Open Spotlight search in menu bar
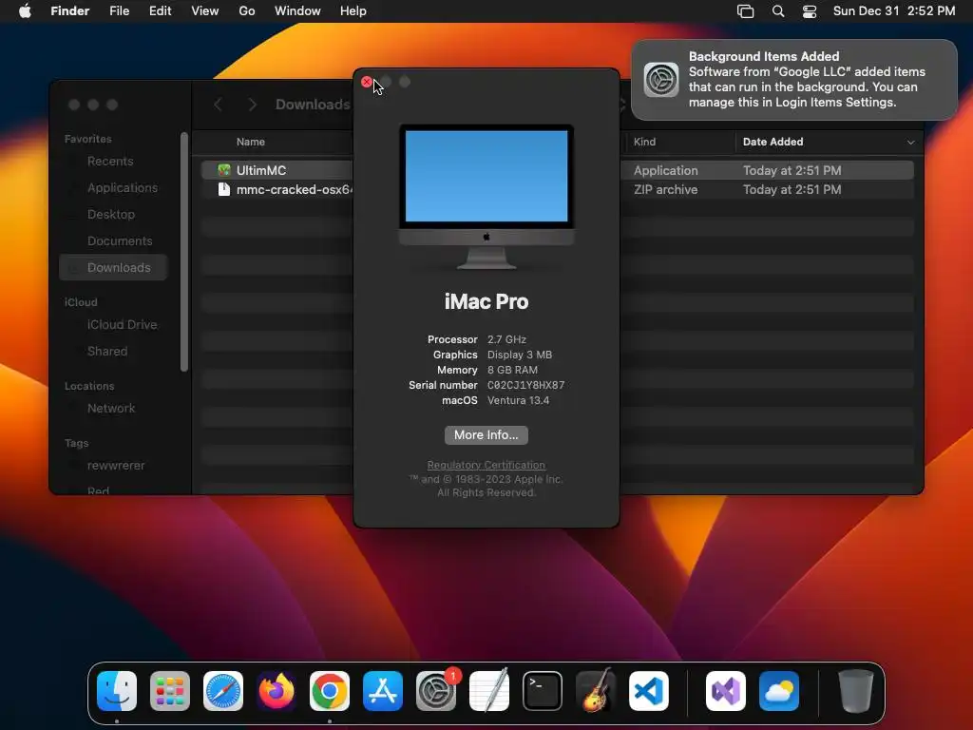973x730 pixels. coord(778,11)
